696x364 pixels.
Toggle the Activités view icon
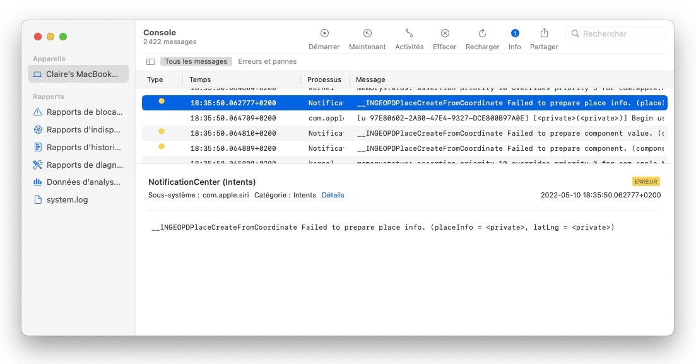click(409, 33)
